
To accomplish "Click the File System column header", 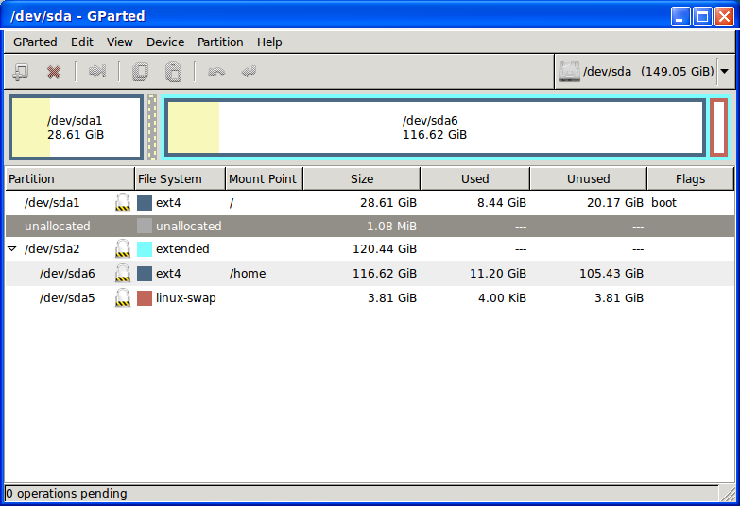I will [x=170, y=178].
